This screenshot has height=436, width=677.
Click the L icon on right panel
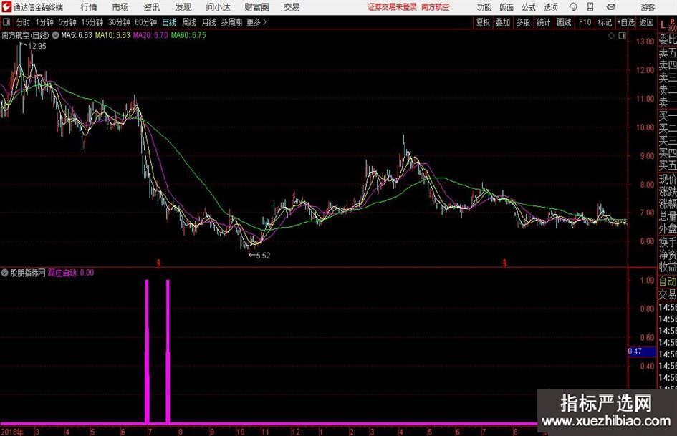[x=663, y=25]
